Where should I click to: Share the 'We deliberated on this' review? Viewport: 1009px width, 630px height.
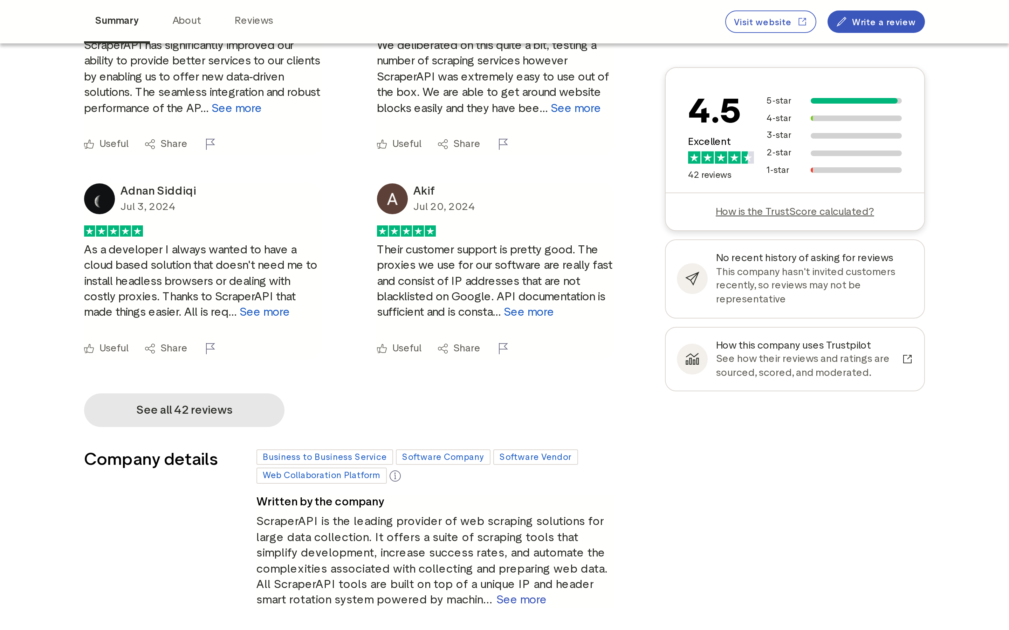459,144
